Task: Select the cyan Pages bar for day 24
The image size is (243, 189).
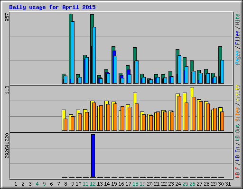Action: point(179,69)
